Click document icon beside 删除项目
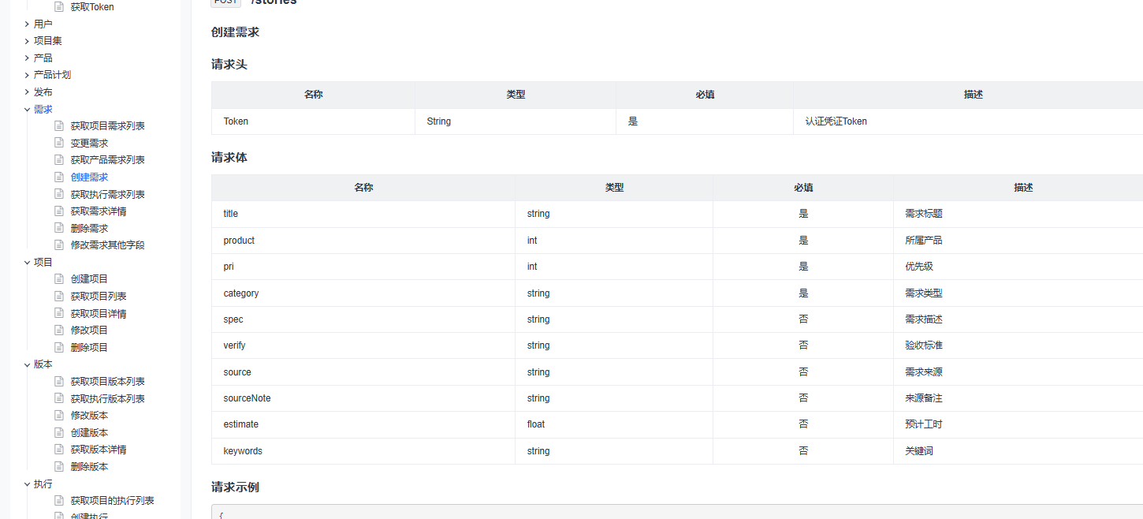 tap(58, 347)
